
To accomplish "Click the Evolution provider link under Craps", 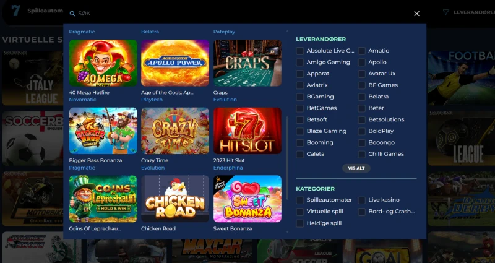I will 225,99.
